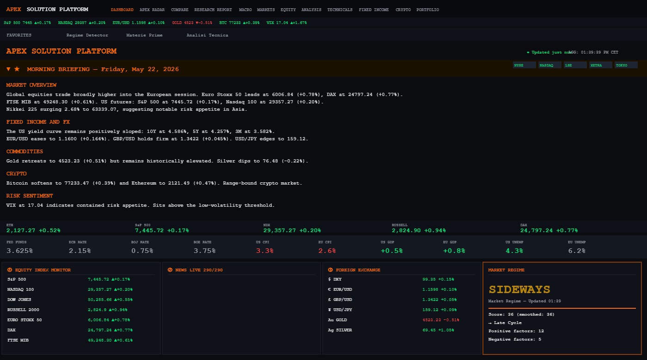The height and width of the screenshot is (360, 647).
Task: Open the Regime Detector favorite
Action: pos(87,35)
